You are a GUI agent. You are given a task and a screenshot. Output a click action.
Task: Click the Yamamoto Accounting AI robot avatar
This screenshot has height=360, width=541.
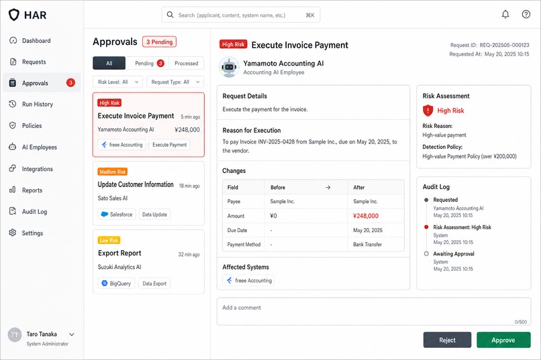coord(229,67)
